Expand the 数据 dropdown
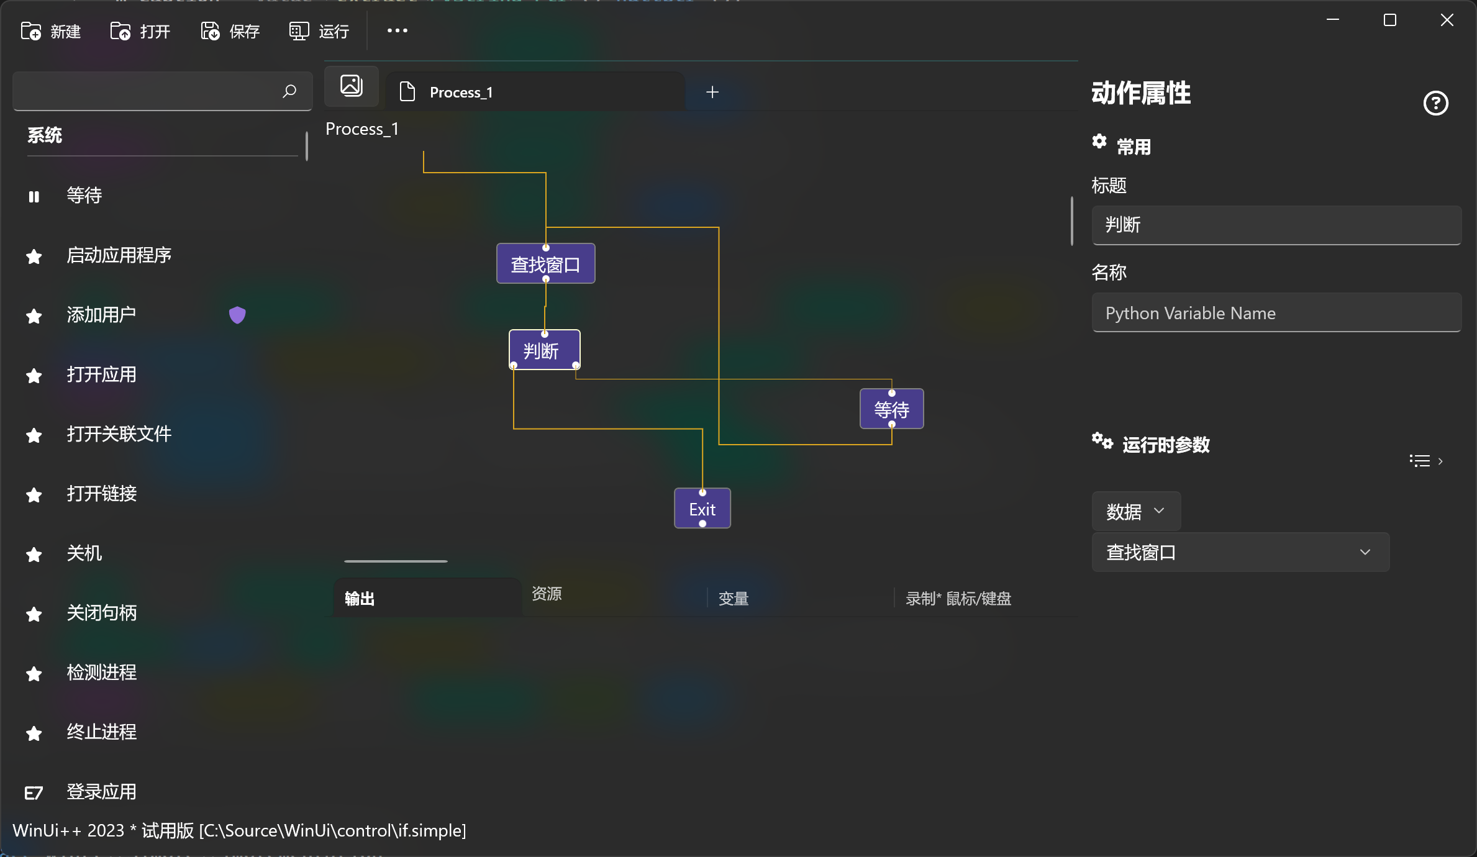The image size is (1477, 857). [x=1135, y=511]
